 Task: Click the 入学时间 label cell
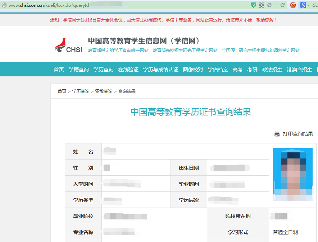pos(83,184)
